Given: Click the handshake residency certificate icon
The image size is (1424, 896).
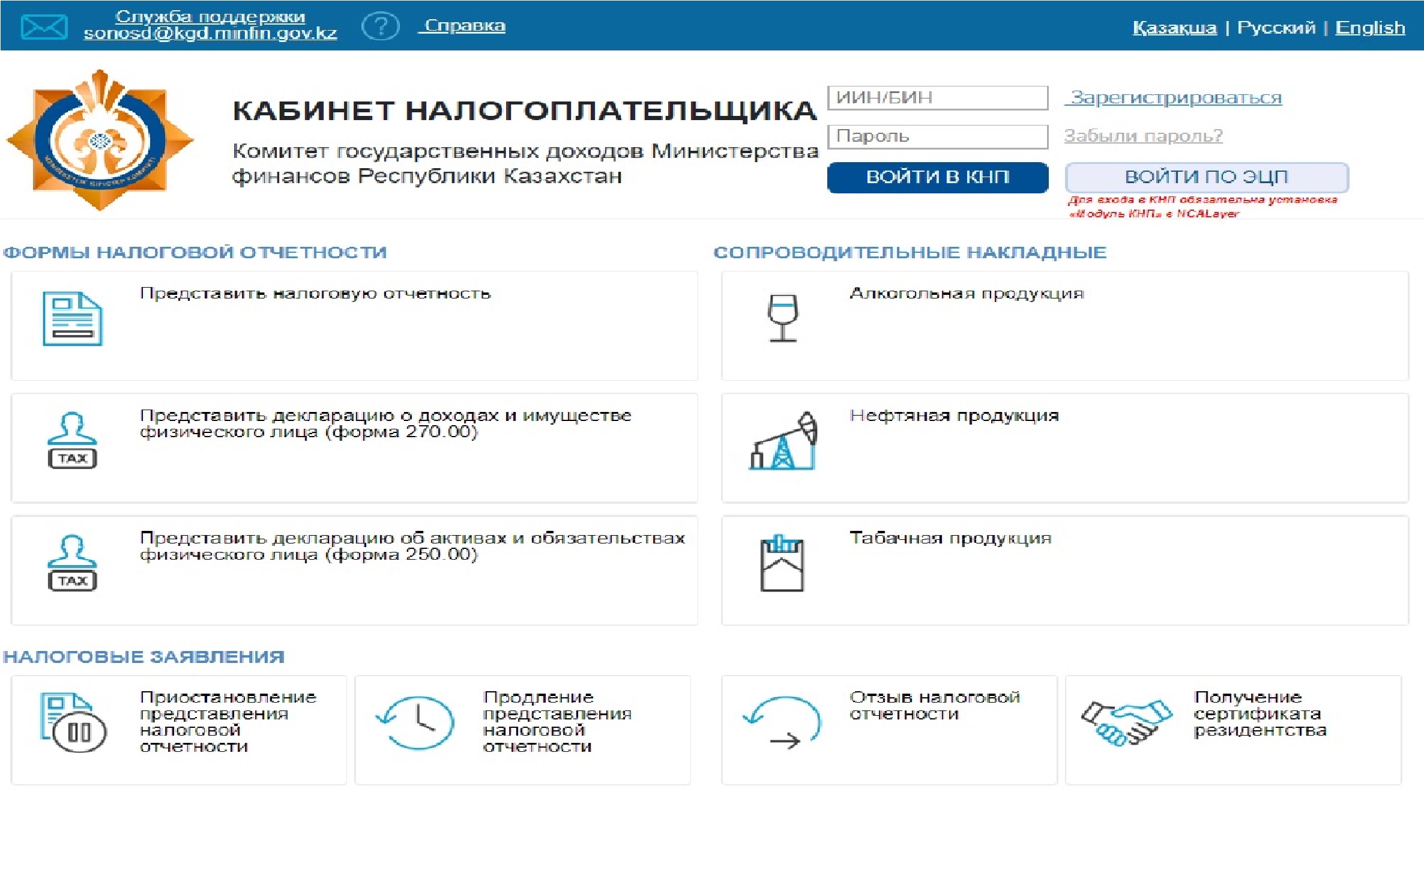Looking at the screenshot, I should coord(1127,722).
